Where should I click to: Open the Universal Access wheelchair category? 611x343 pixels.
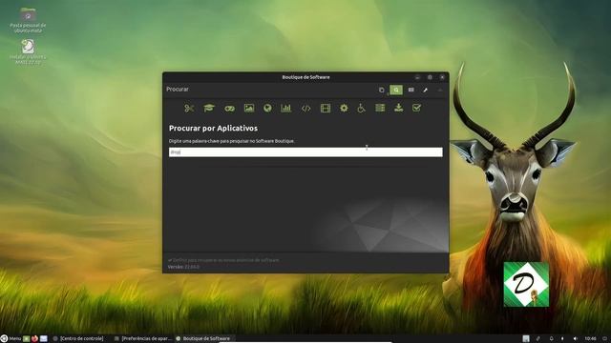[x=361, y=108]
